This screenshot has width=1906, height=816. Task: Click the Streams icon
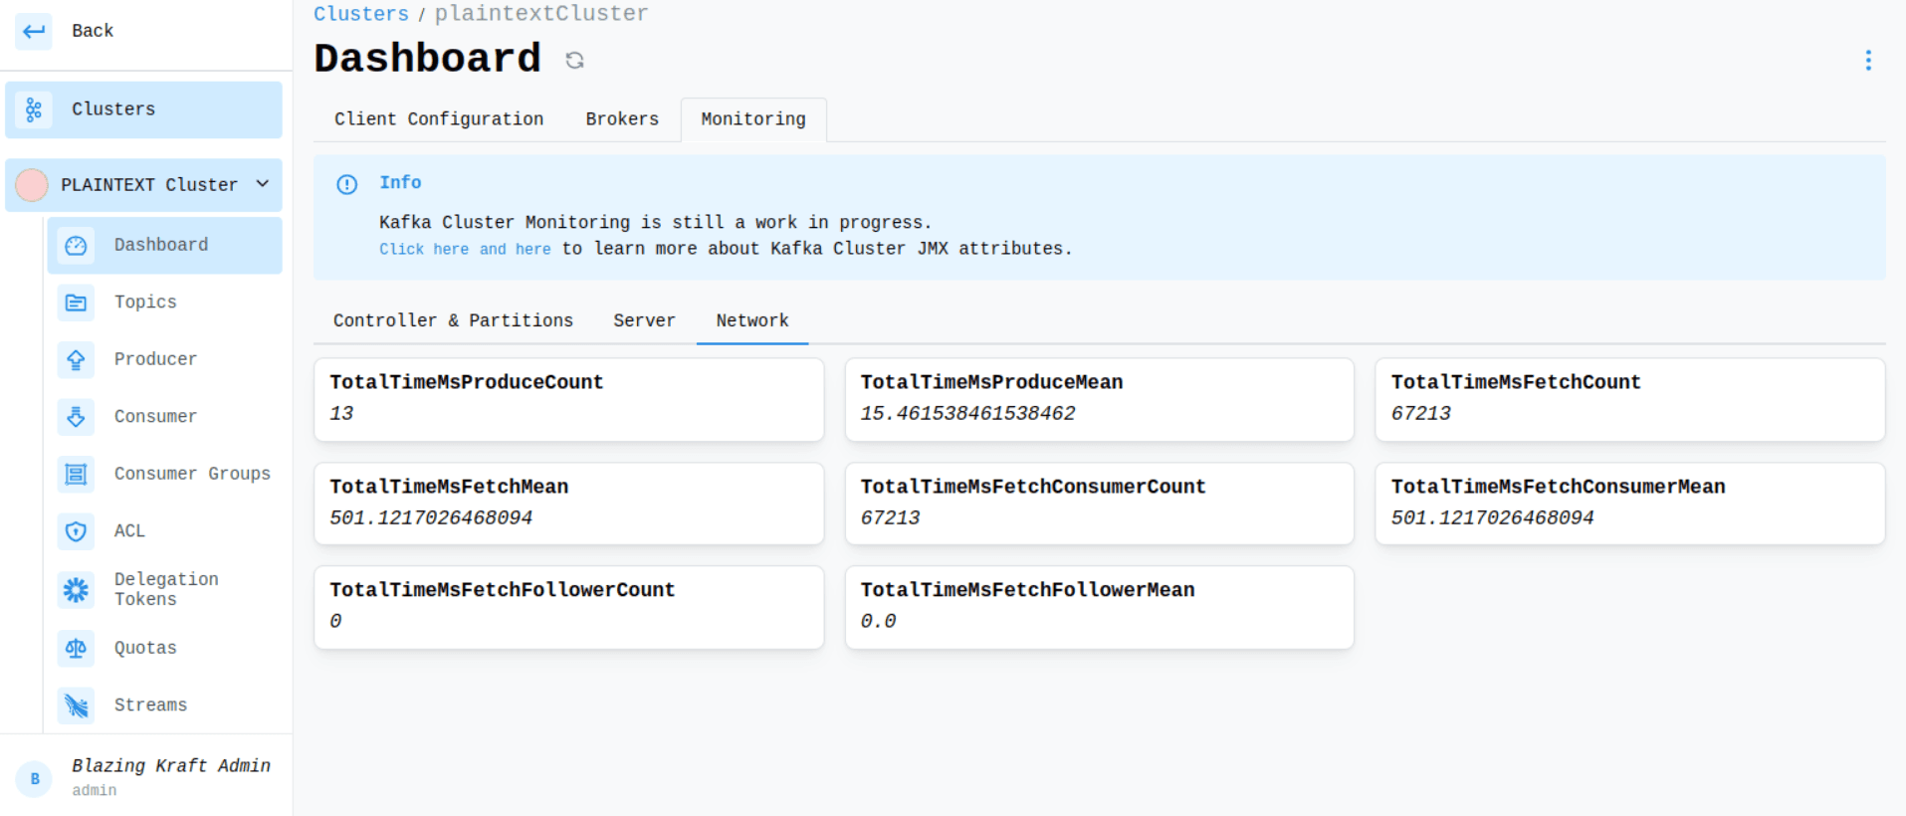[76, 706]
